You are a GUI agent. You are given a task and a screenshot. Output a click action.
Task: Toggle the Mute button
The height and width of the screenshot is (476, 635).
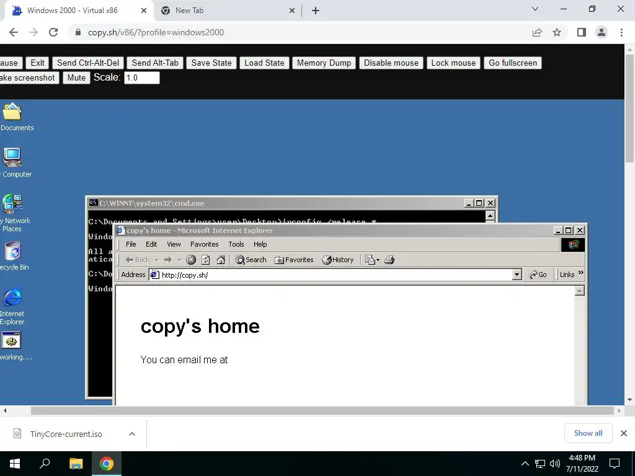point(76,77)
